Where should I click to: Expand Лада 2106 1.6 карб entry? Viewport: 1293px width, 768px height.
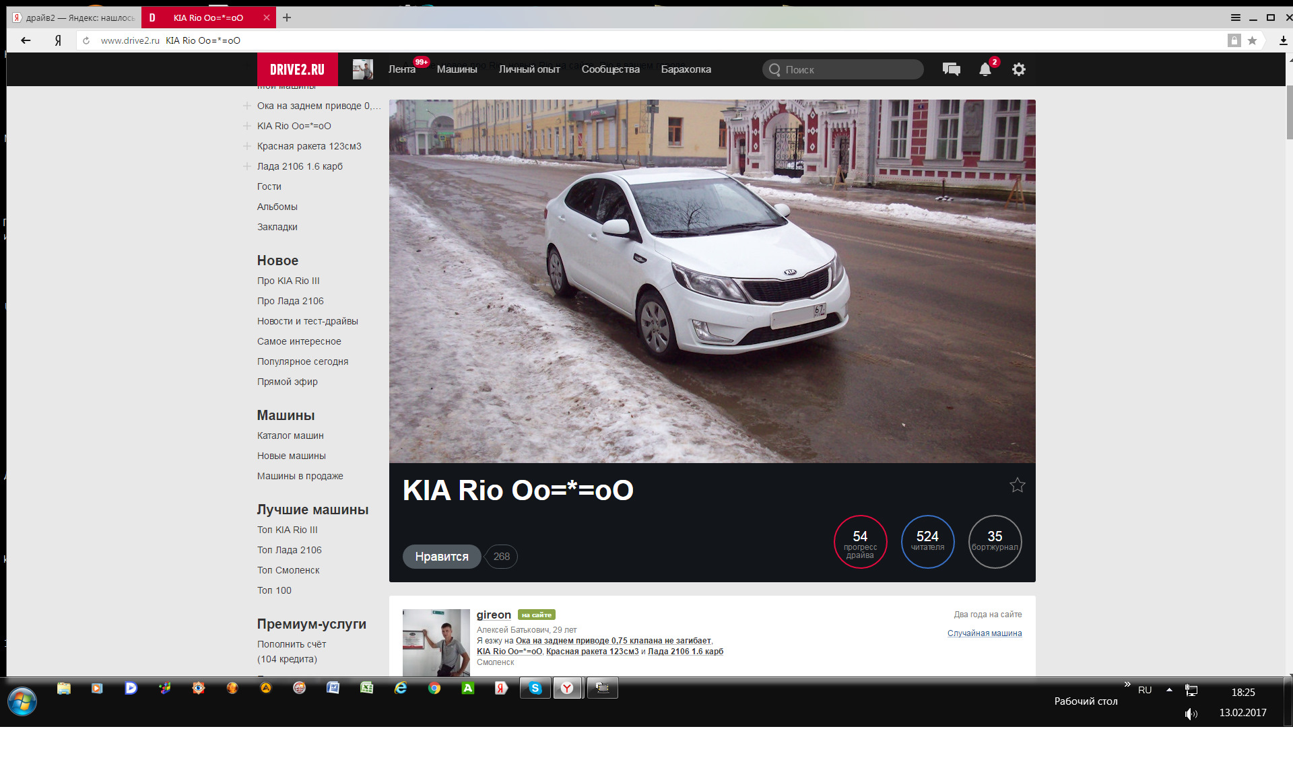coord(247,166)
